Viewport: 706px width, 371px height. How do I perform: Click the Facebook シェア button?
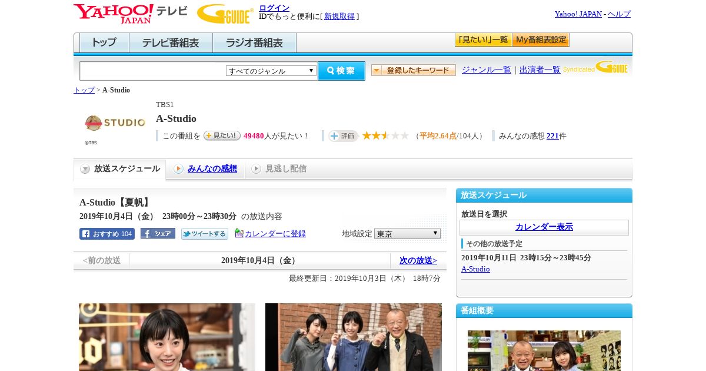[158, 234]
